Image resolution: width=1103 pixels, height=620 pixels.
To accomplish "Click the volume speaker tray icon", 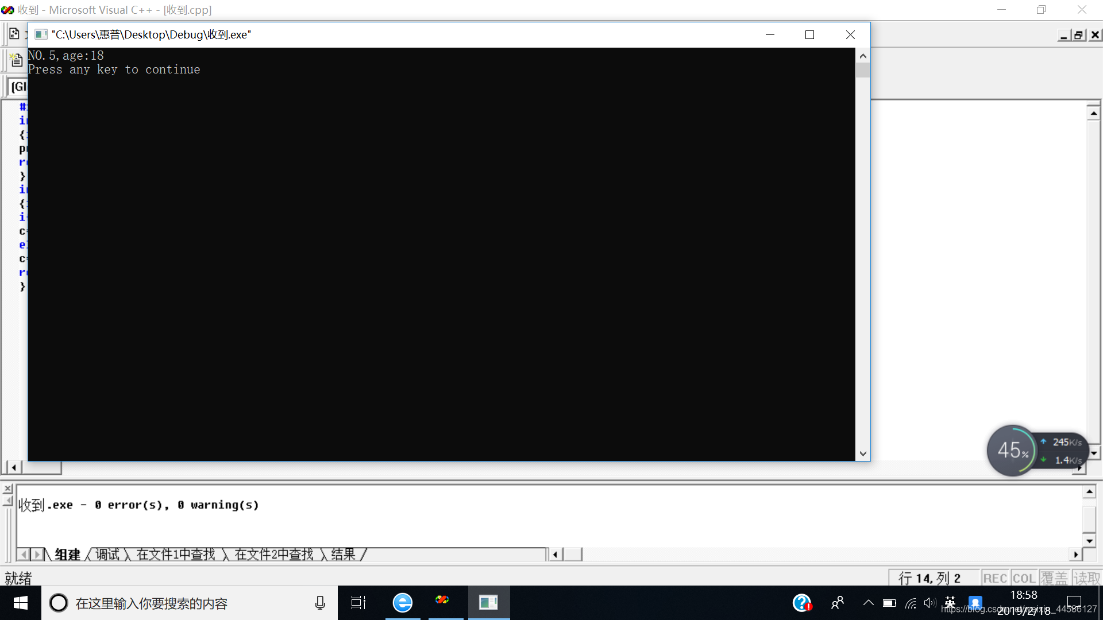I will (x=930, y=603).
